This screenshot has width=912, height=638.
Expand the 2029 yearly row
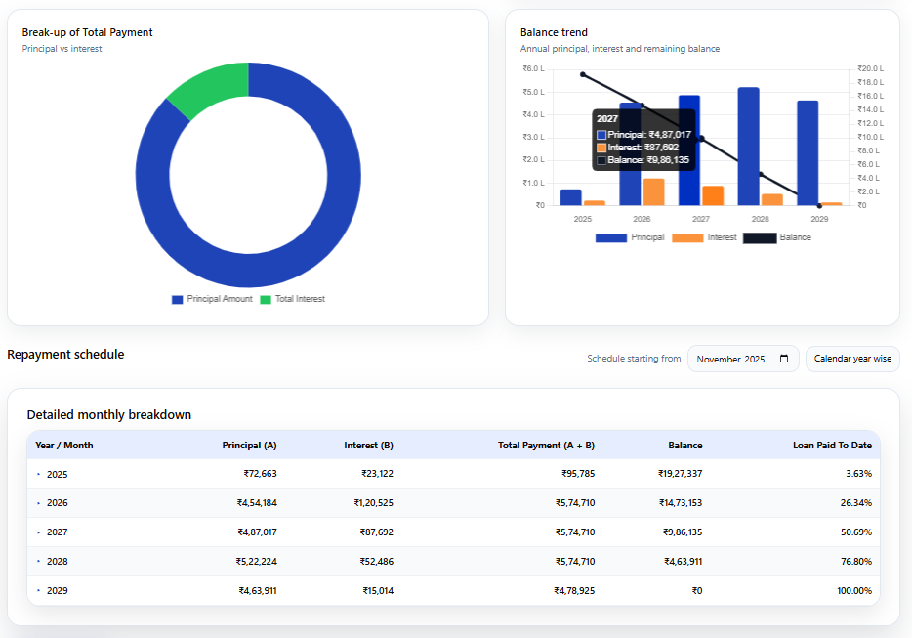click(39, 591)
